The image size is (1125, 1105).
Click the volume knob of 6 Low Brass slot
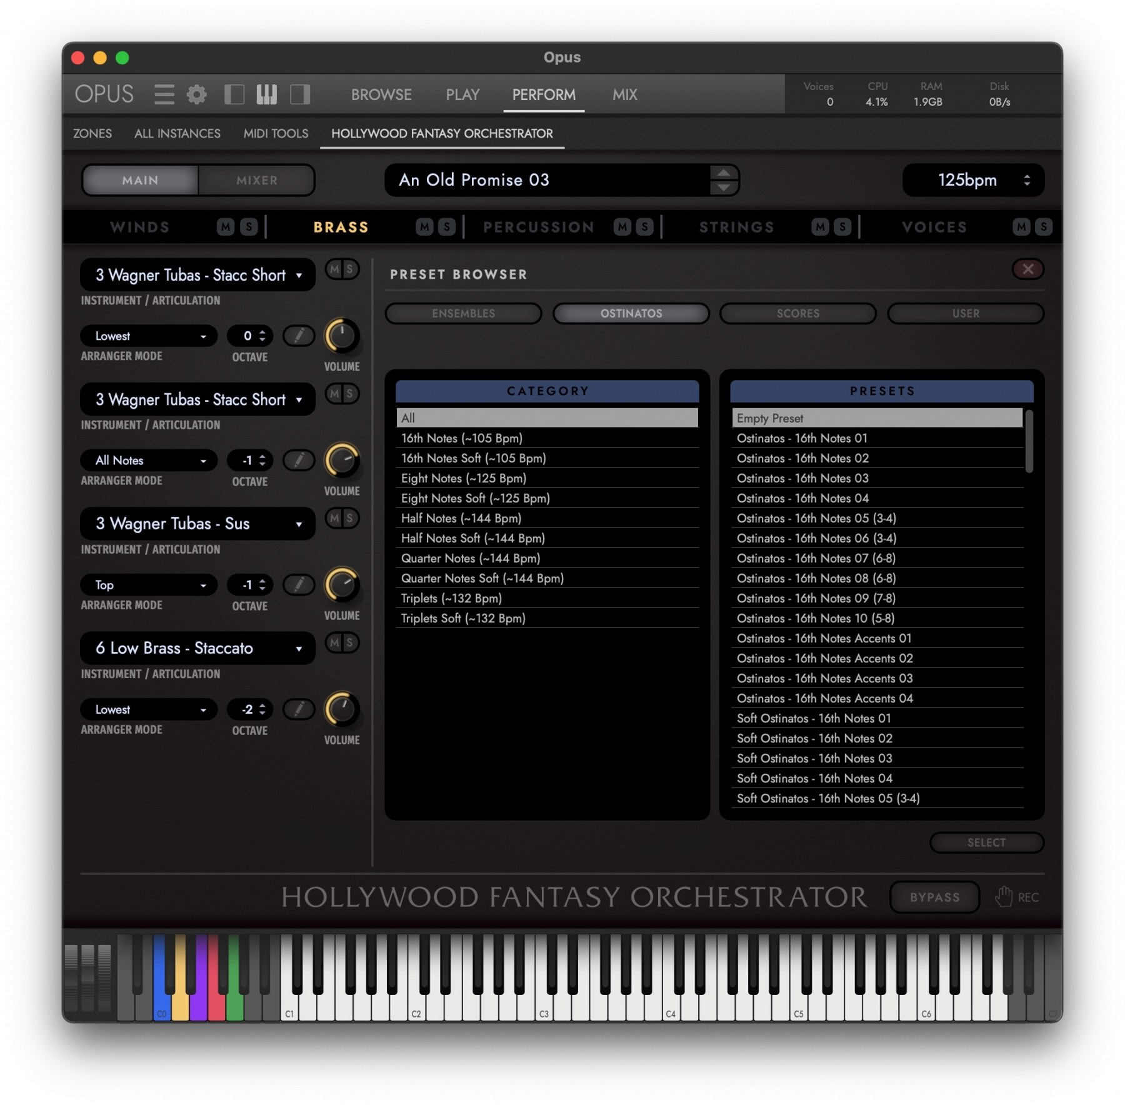point(341,709)
